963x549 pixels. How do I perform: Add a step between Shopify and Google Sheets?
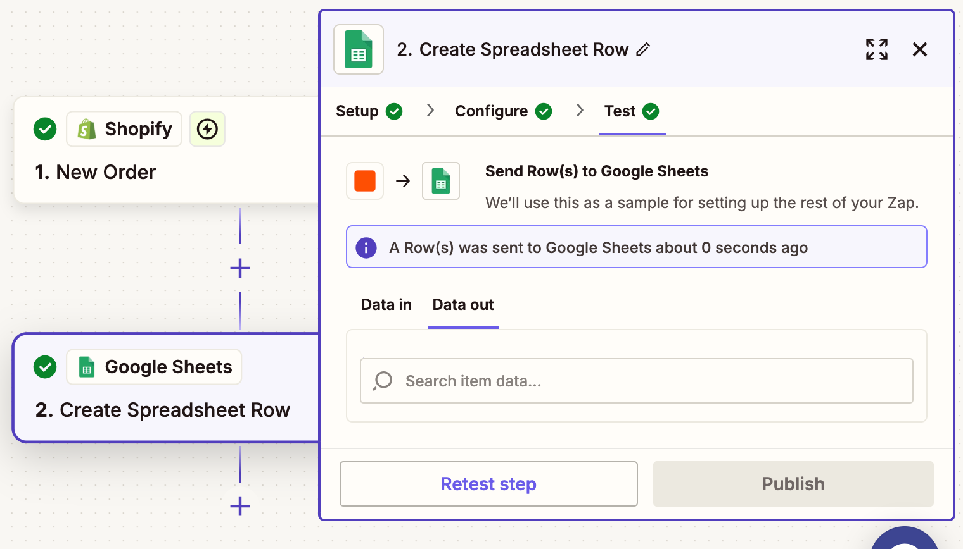[x=240, y=268]
